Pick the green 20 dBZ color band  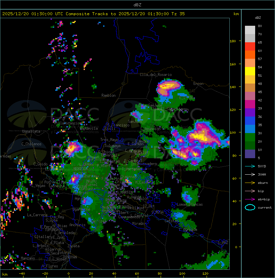(x=250, y=137)
